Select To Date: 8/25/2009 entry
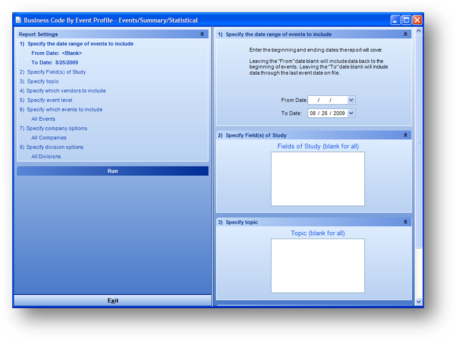This screenshot has height=340, width=456. point(55,62)
